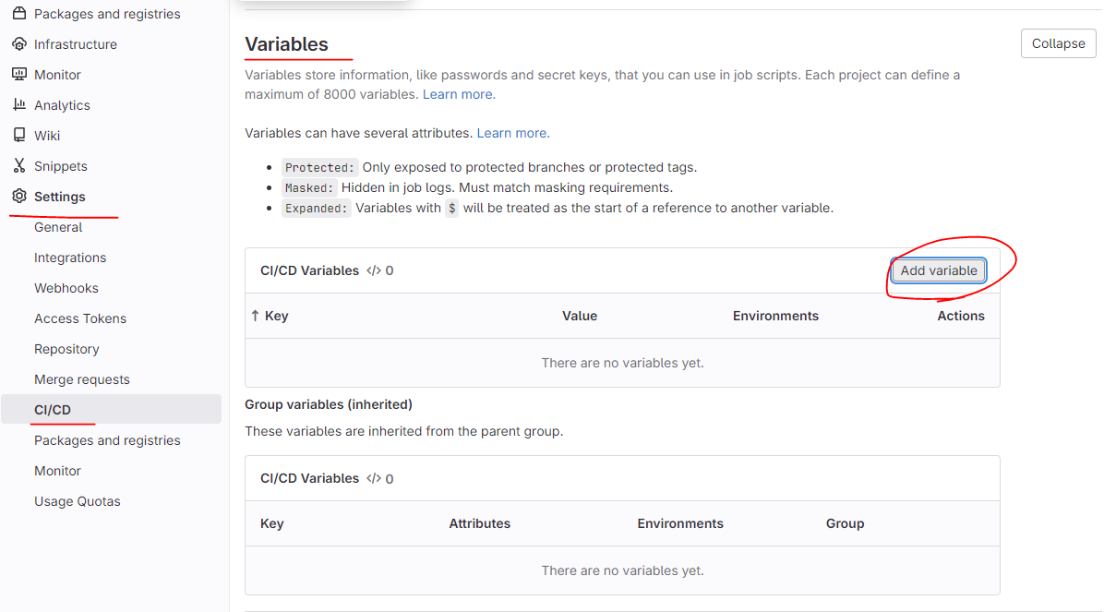Collapse the Variables section
The height and width of the screenshot is (612, 1104).
point(1058,43)
